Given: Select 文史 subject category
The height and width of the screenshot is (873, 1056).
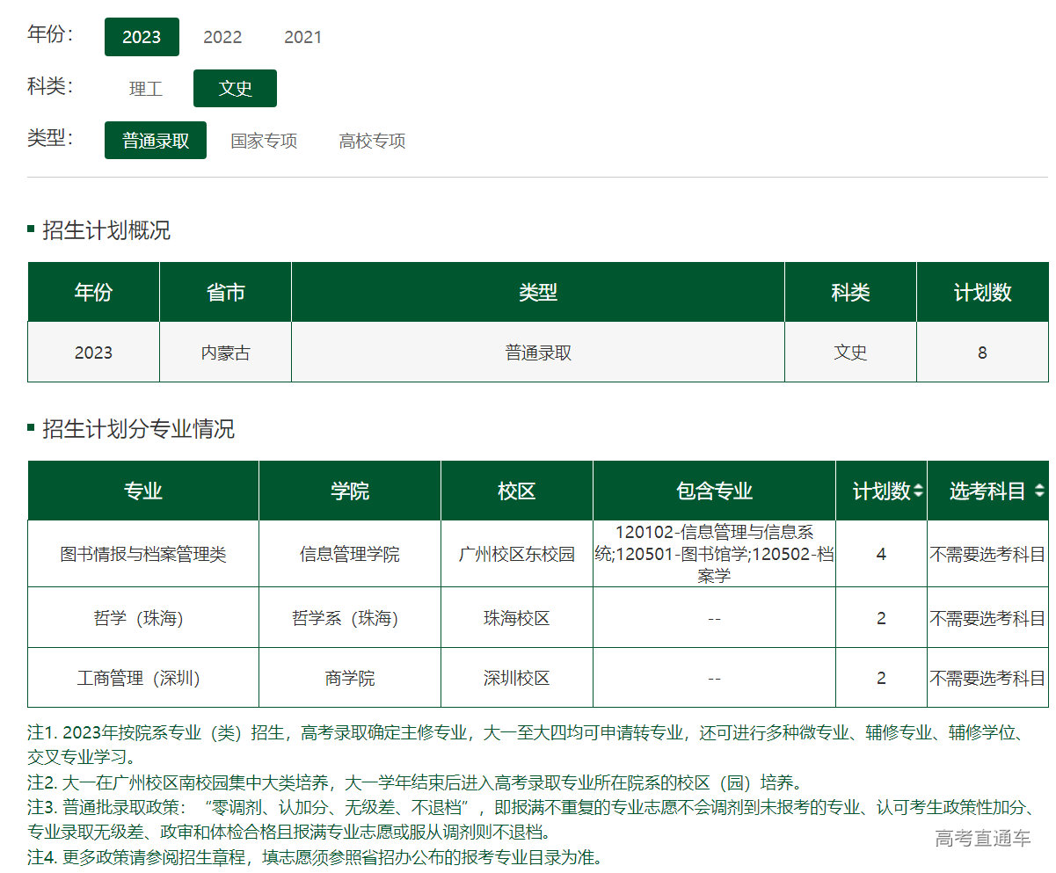Looking at the screenshot, I should pos(235,89).
